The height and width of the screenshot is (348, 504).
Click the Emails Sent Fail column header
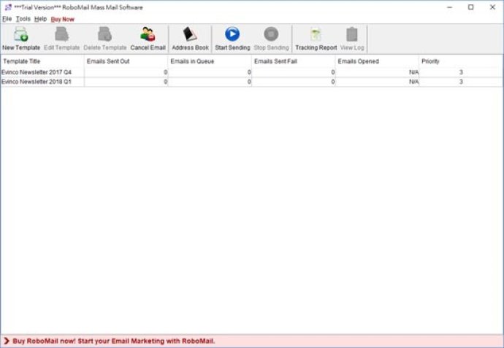(x=294, y=61)
